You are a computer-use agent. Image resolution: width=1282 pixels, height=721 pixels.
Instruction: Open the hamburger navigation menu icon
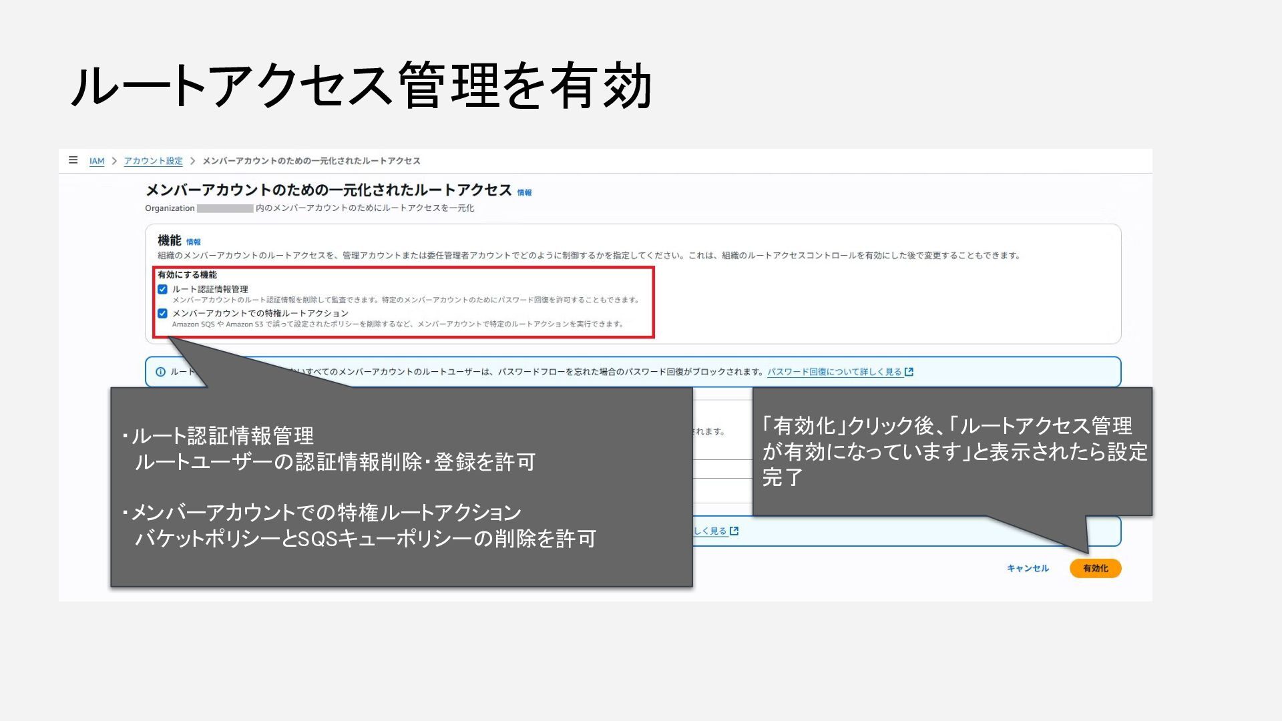73,160
